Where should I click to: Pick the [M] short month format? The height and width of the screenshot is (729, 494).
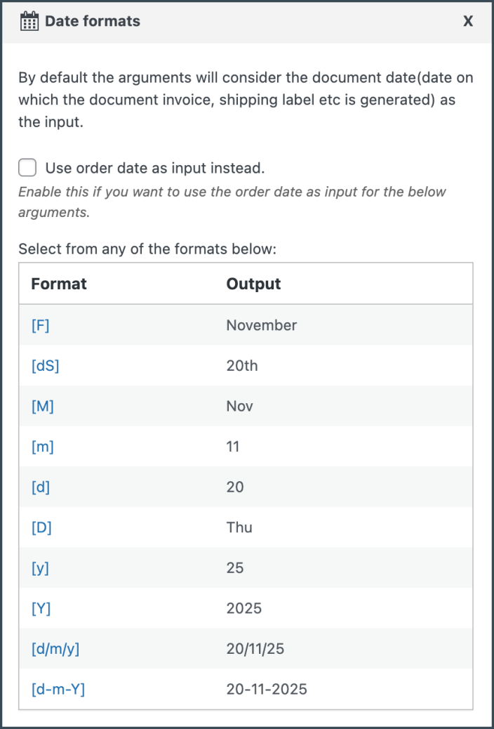(43, 407)
